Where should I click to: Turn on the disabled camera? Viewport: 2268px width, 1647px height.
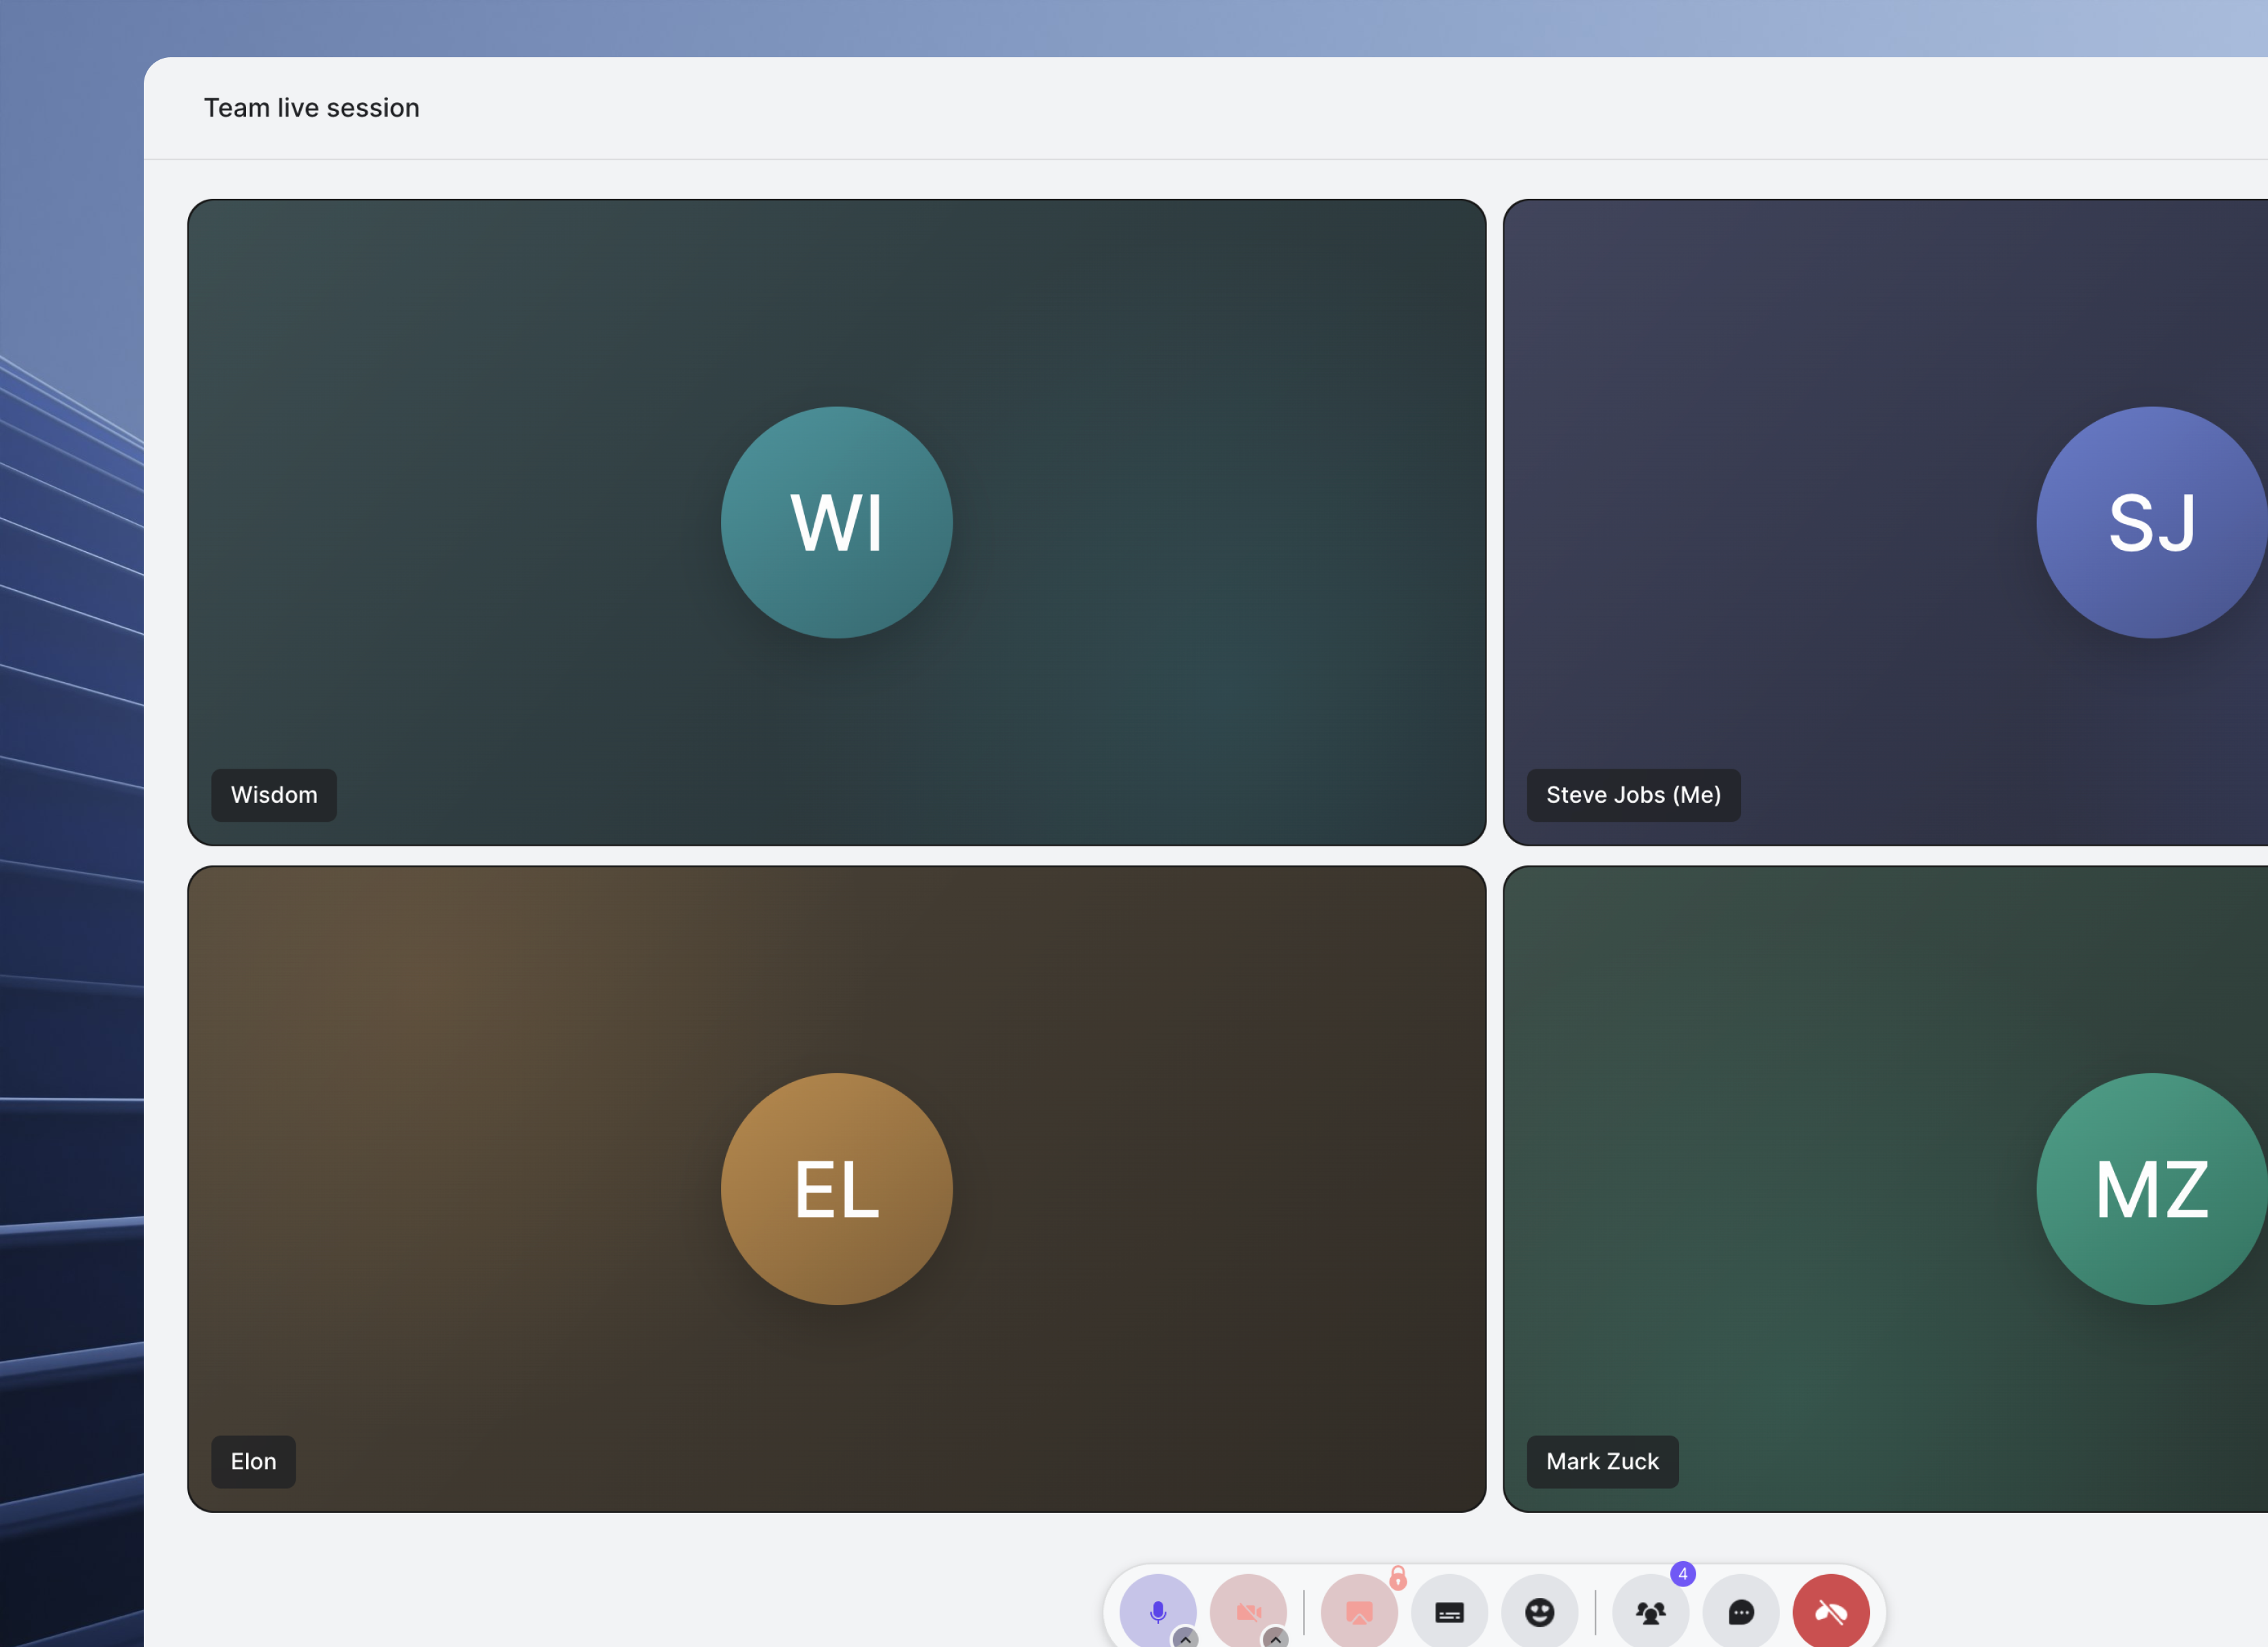coord(1248,1611)
